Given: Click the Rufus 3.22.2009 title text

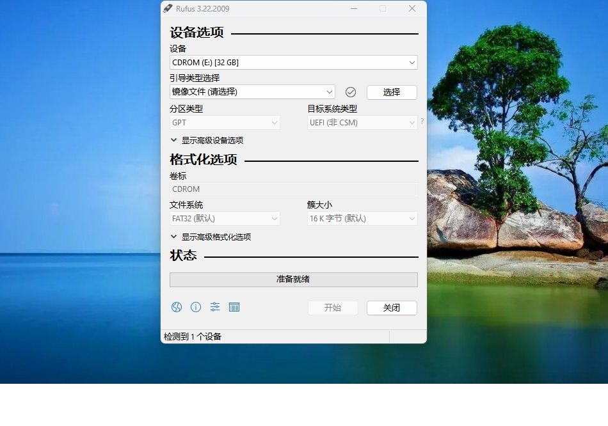Looking at the screenshot, I should click(x=202, y=8).
